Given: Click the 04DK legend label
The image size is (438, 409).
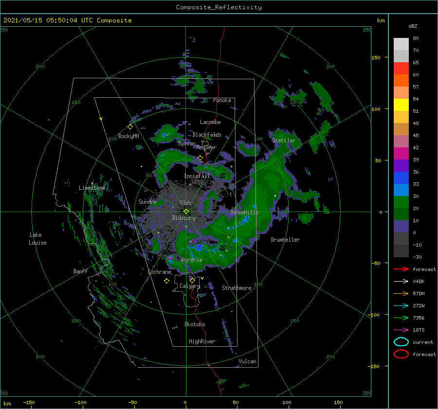Looking at the screenshot, I should tap(419, 282).
